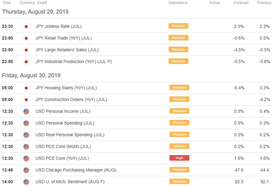Click the Time column header
273x186 pixels.
pos(6,3)
